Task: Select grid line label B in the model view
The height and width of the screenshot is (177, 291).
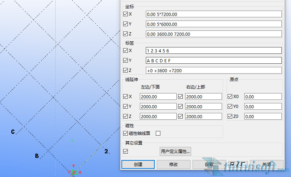Action: tap(36, 156)
